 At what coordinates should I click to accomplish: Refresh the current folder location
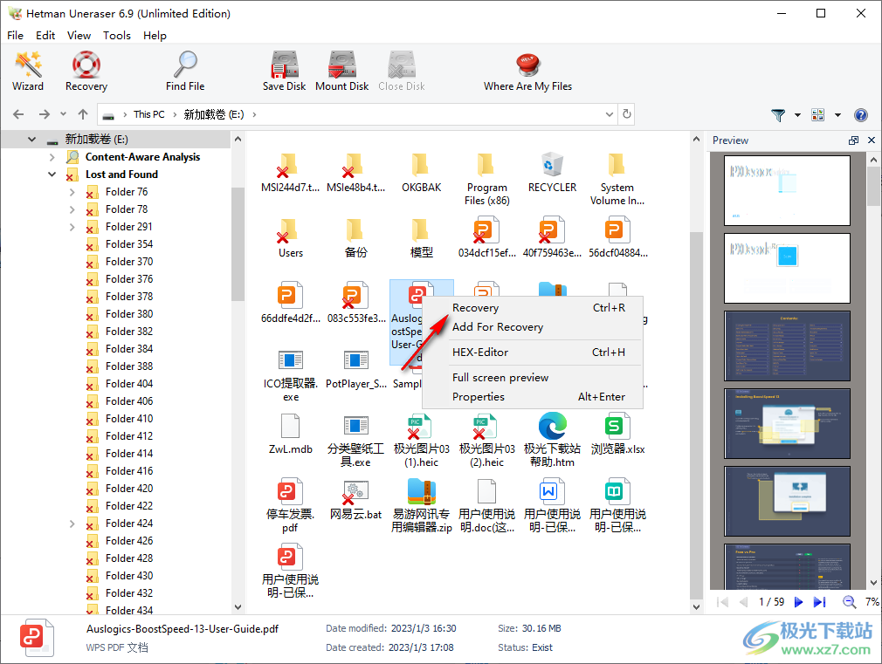[626, 114]
